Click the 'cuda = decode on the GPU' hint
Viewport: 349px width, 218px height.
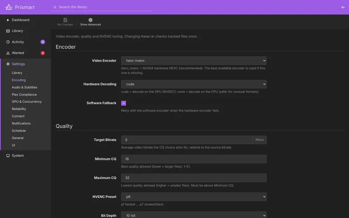(x=190, y=92)
